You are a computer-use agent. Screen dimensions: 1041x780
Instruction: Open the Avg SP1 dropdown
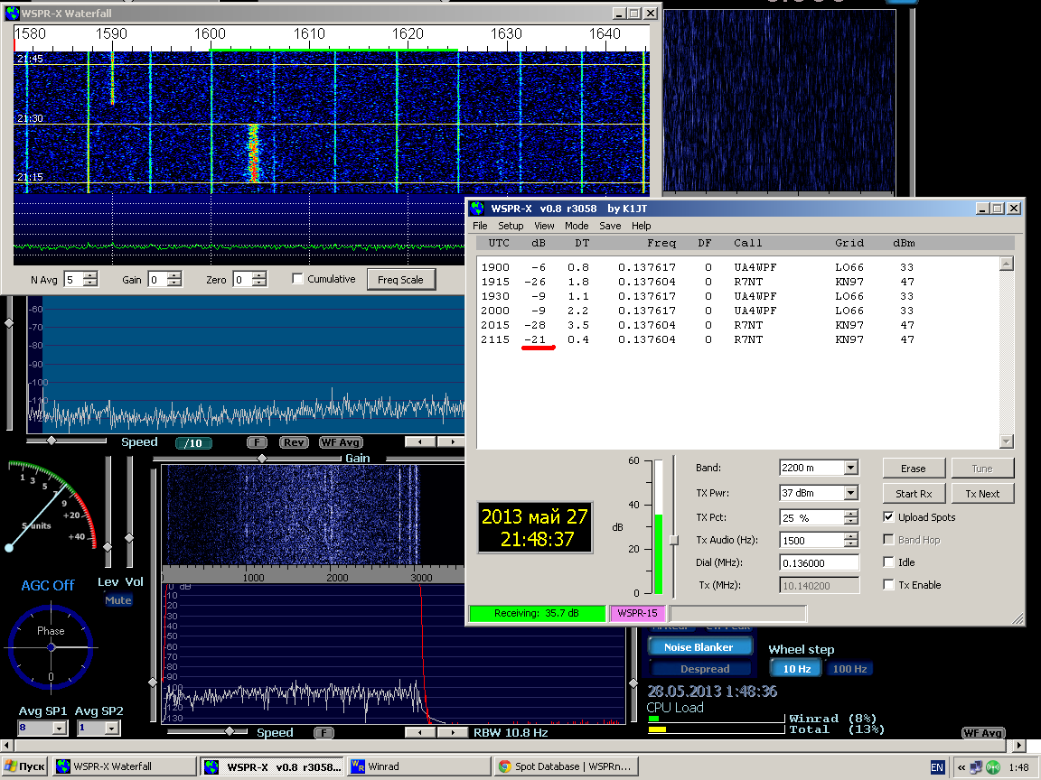coord(59,728)
